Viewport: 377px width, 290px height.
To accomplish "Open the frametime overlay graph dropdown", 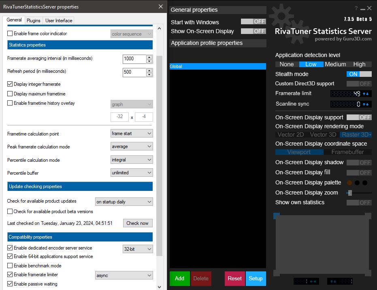I will pos(132,104).
